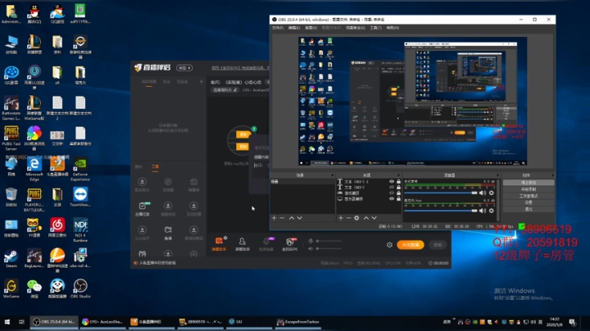This screenshot has width=590, height=331.
Task: Click the OBS preview canvas
Action: [412, 101]
